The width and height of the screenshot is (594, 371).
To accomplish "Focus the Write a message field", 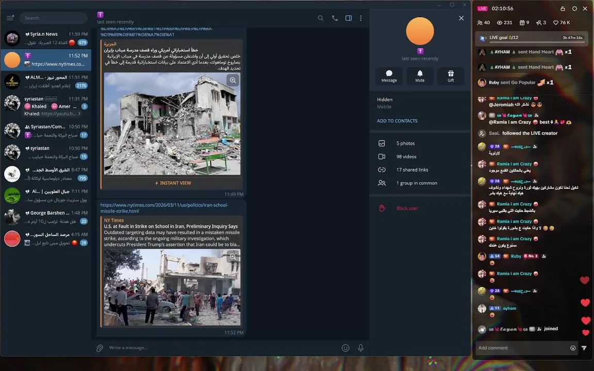I will (x=222, y=348).
